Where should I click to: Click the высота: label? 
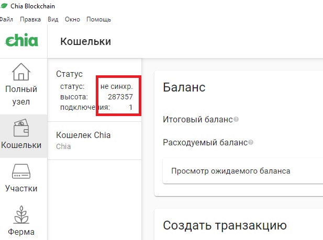click(74, 97)
